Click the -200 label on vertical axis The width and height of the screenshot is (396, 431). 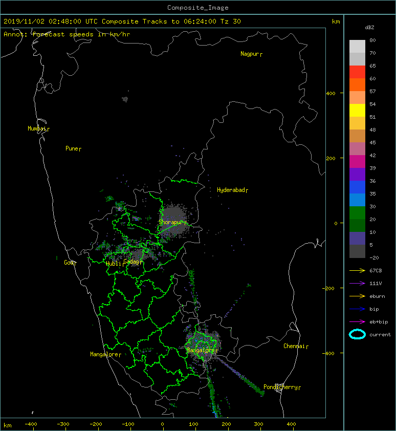click(x=329, y=288)
